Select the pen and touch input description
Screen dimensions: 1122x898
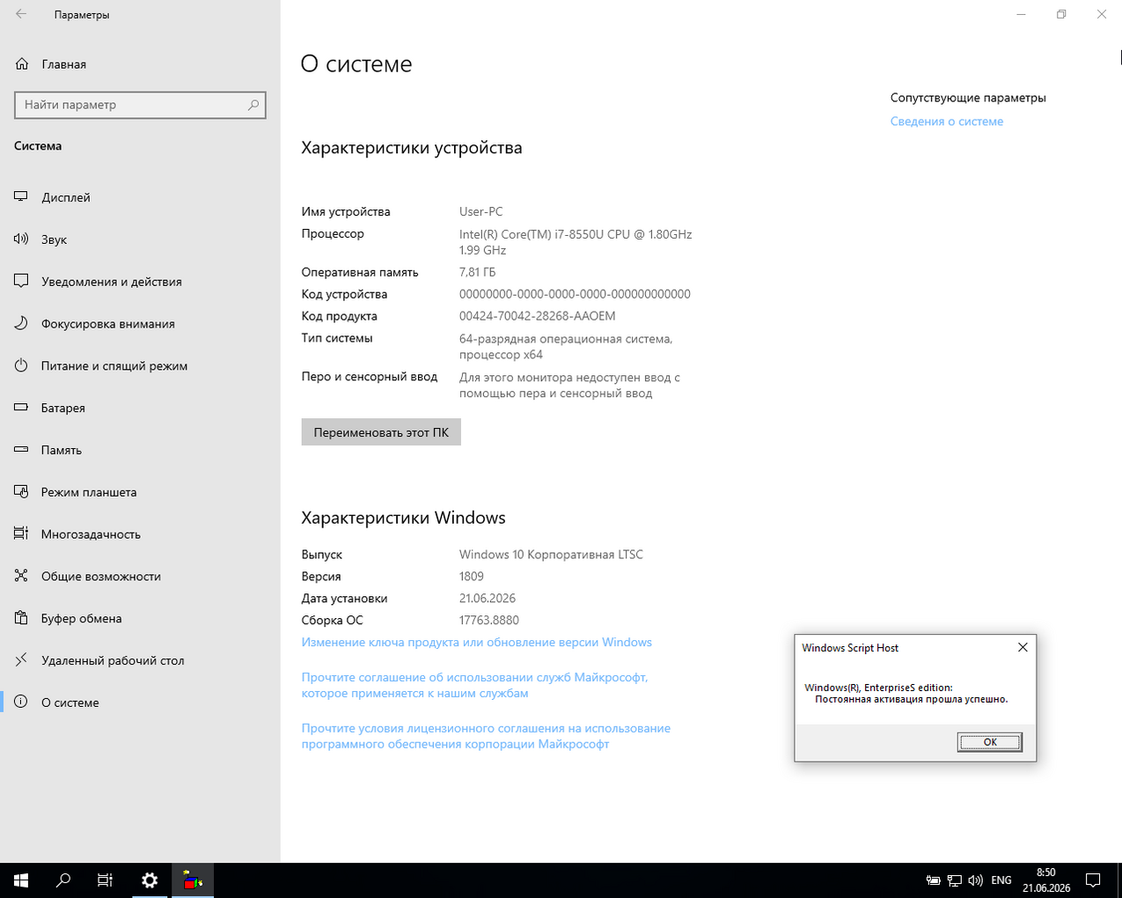(569, 386)
